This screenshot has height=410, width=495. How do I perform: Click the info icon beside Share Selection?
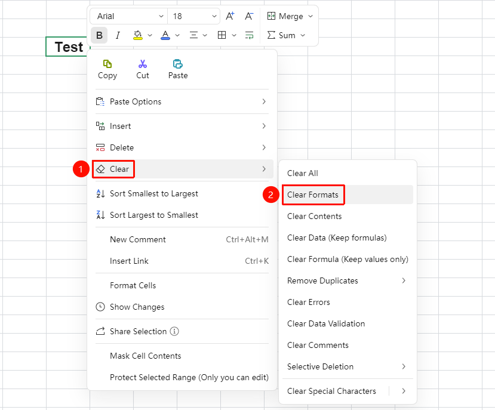(174, 331)
